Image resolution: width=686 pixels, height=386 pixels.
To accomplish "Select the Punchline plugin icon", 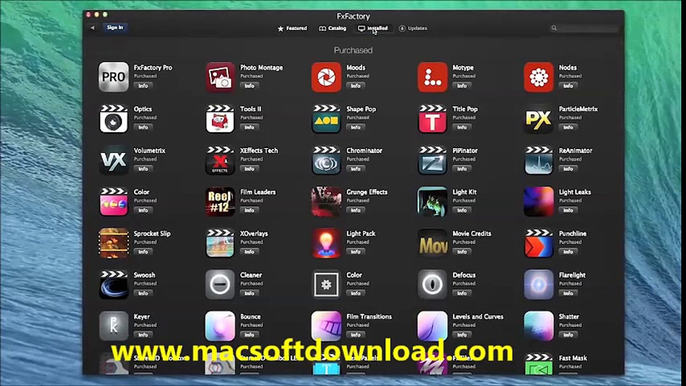I will tap(538, 243).
